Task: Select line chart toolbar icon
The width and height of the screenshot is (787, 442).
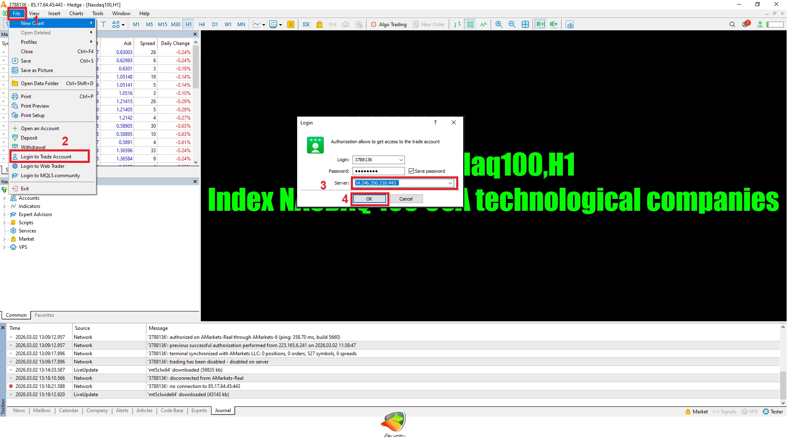Action: (x=484, y=25)
